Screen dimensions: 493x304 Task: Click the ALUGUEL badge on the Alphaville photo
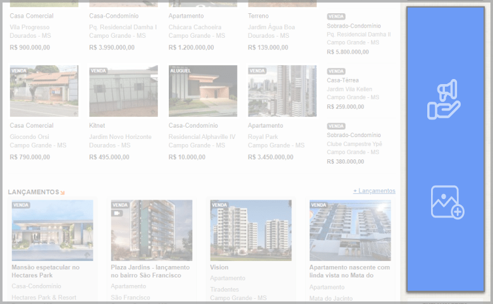pos(181,71)
